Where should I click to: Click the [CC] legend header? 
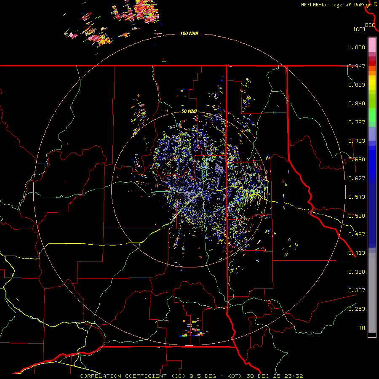coord(359,29)
